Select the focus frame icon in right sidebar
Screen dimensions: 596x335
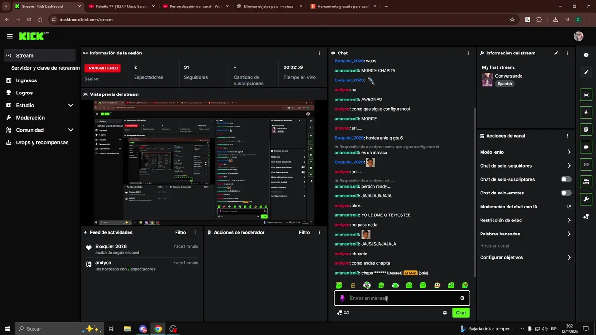pyautogui.click(x=586, y=95)
